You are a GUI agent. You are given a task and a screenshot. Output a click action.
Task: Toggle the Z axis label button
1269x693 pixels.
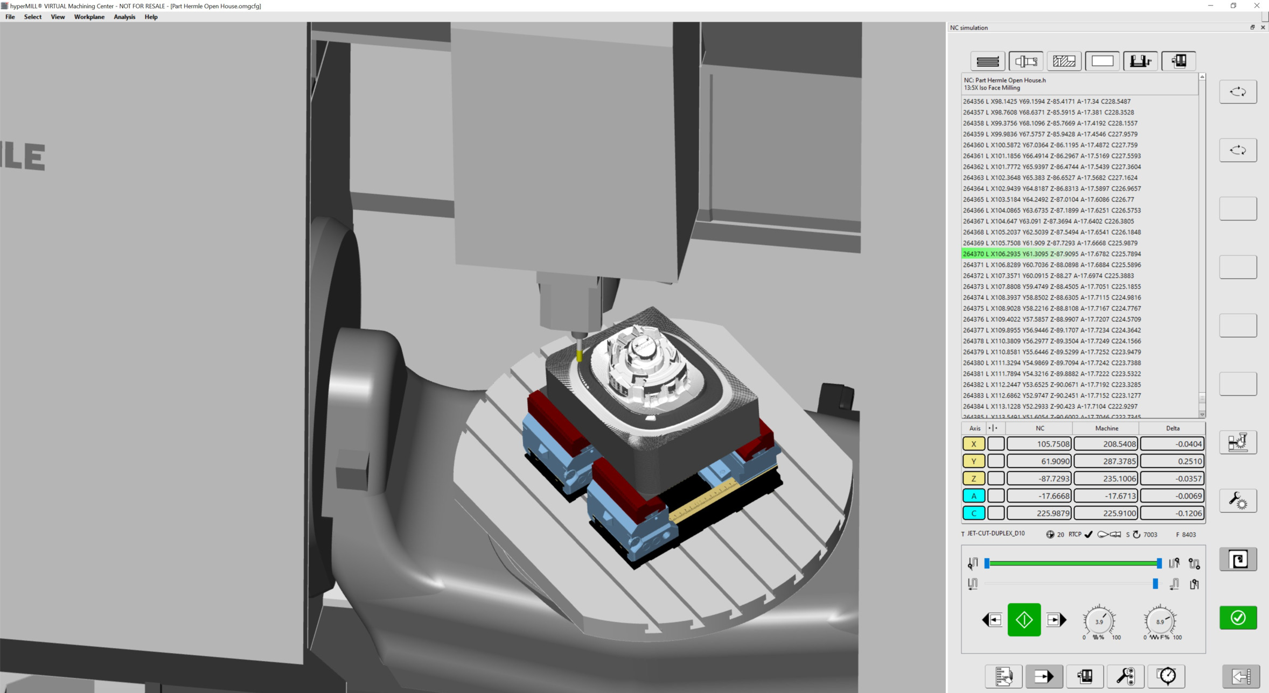click(973, 478)
